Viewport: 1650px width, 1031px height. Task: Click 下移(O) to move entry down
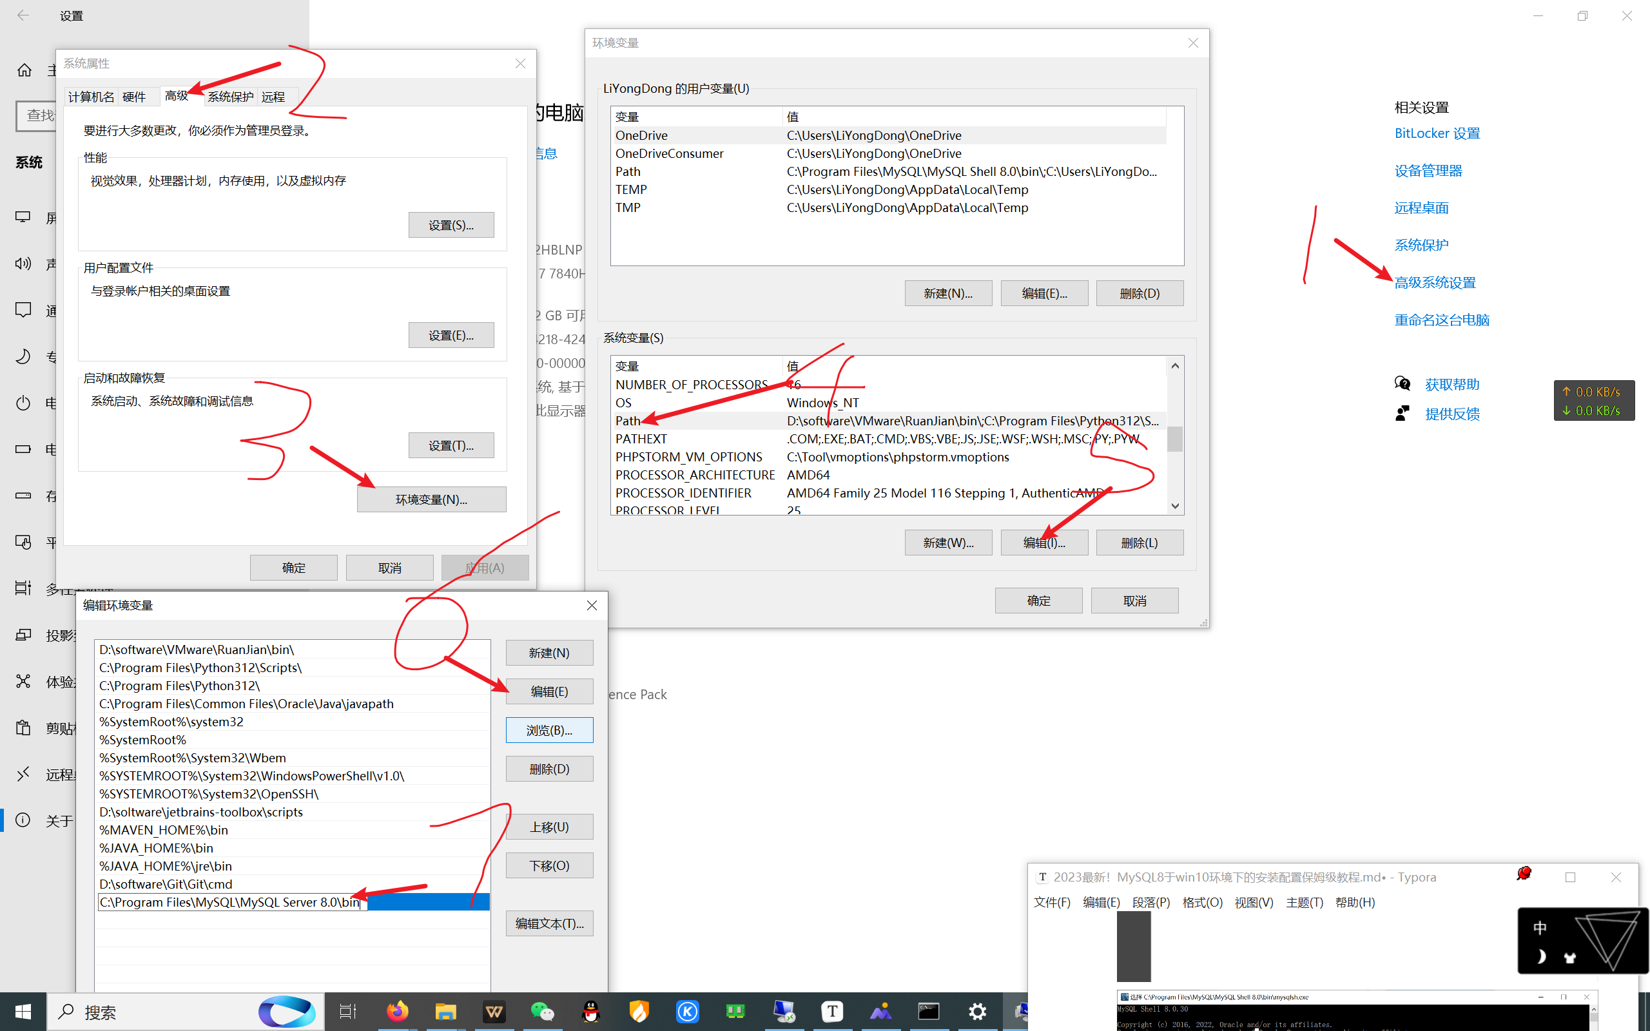(550, 865)
